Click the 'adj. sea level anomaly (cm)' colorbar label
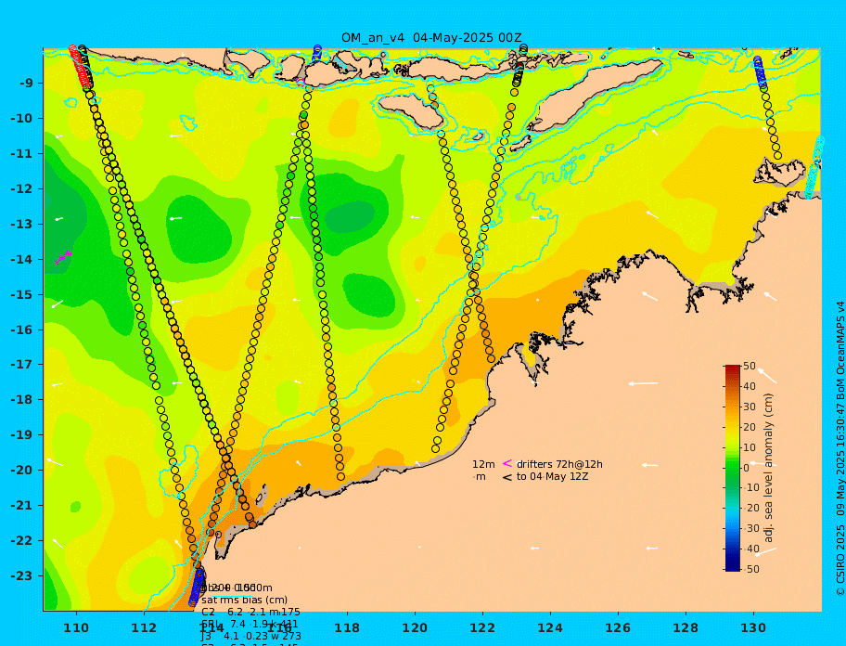 769,468
